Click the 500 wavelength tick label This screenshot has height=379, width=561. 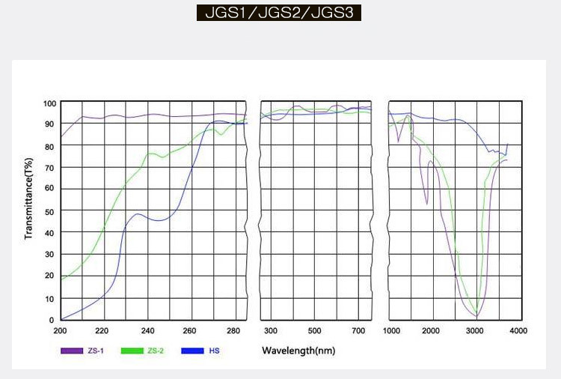(x=314, y=330)
